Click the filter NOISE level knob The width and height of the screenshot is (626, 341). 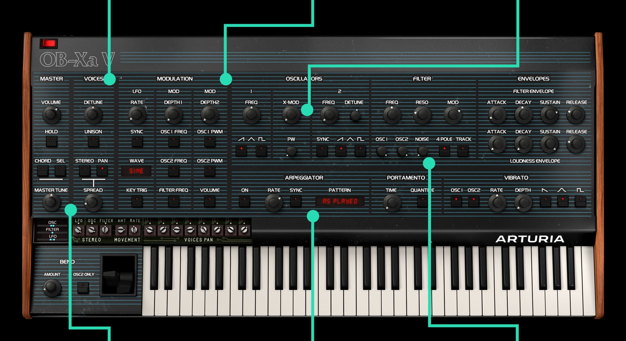pos(423,151)
